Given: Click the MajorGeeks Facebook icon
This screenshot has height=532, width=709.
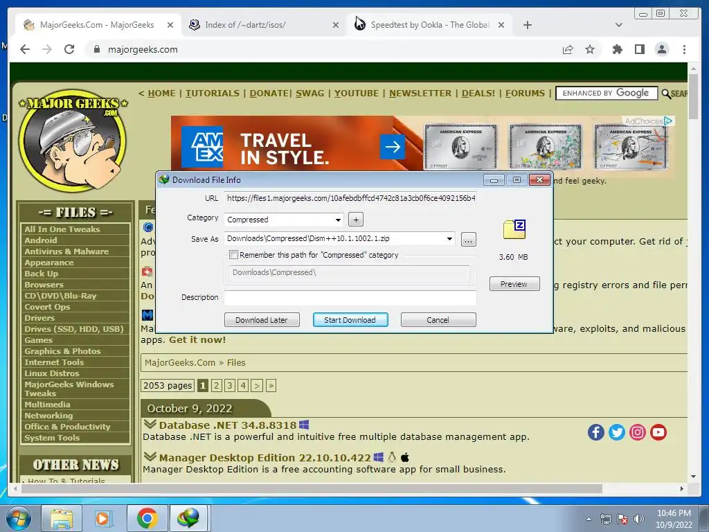Looking at the screenshot, I should click(x=596, y=432).
